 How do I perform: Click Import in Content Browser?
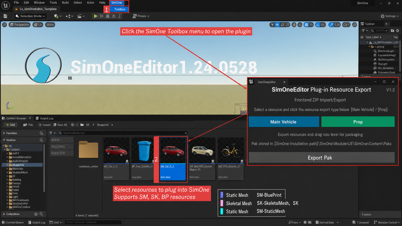pos(44,125)
